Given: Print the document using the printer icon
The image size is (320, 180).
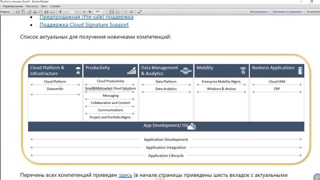Looking at the screenshot, I should [46, 12].
